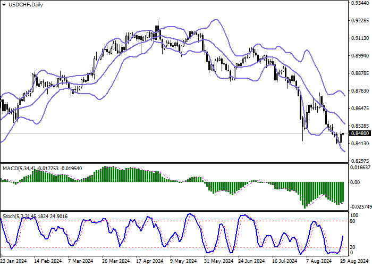Select the 26 Mar 2024 date label

[x=116, y=261]
